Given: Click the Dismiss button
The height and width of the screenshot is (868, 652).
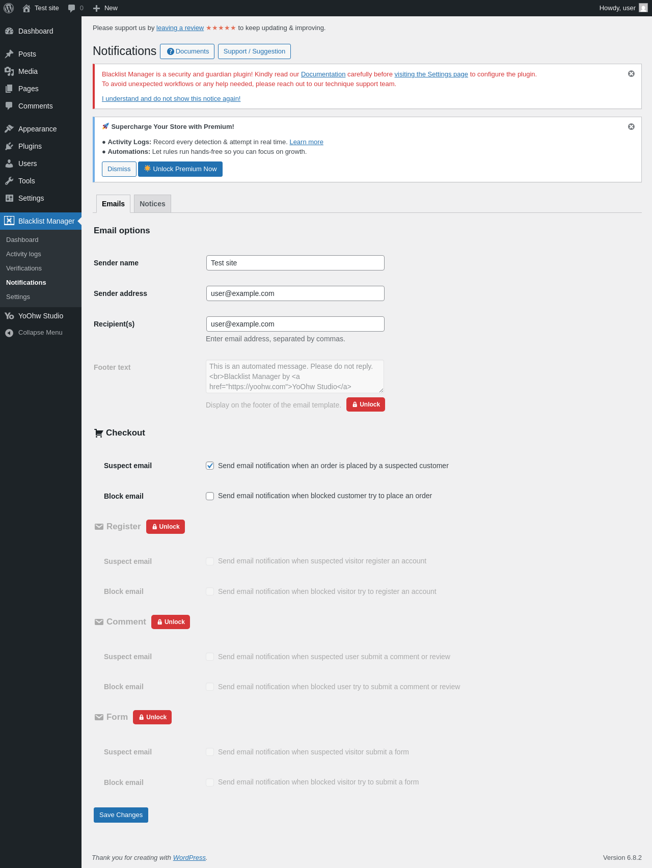Looking at the screenshot, I should (119, 169).
